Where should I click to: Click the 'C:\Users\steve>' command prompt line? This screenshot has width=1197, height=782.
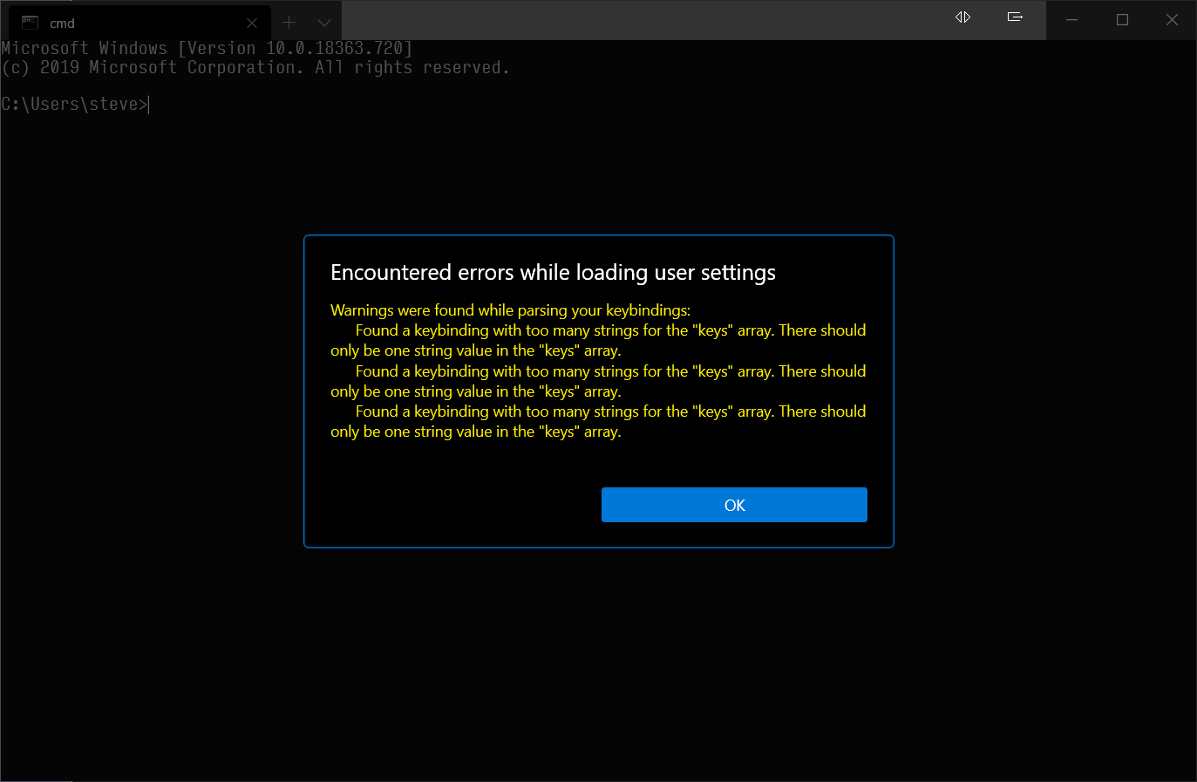click(75, 105)
